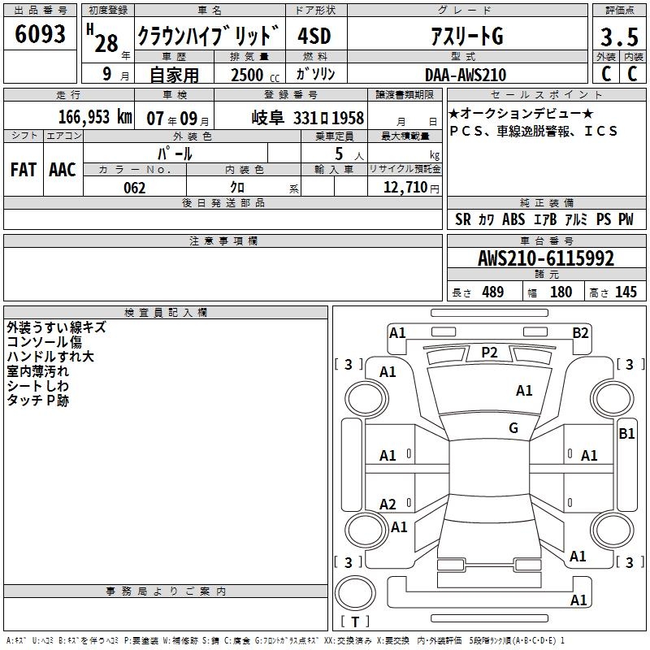Select the SR sunroof equipment label
The image size is (650, 650).
tap(463, 219)
